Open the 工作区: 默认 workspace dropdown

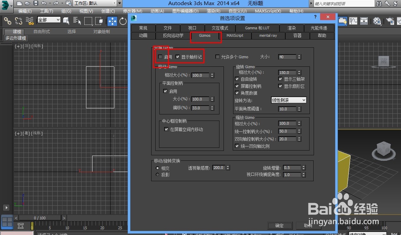95,3
